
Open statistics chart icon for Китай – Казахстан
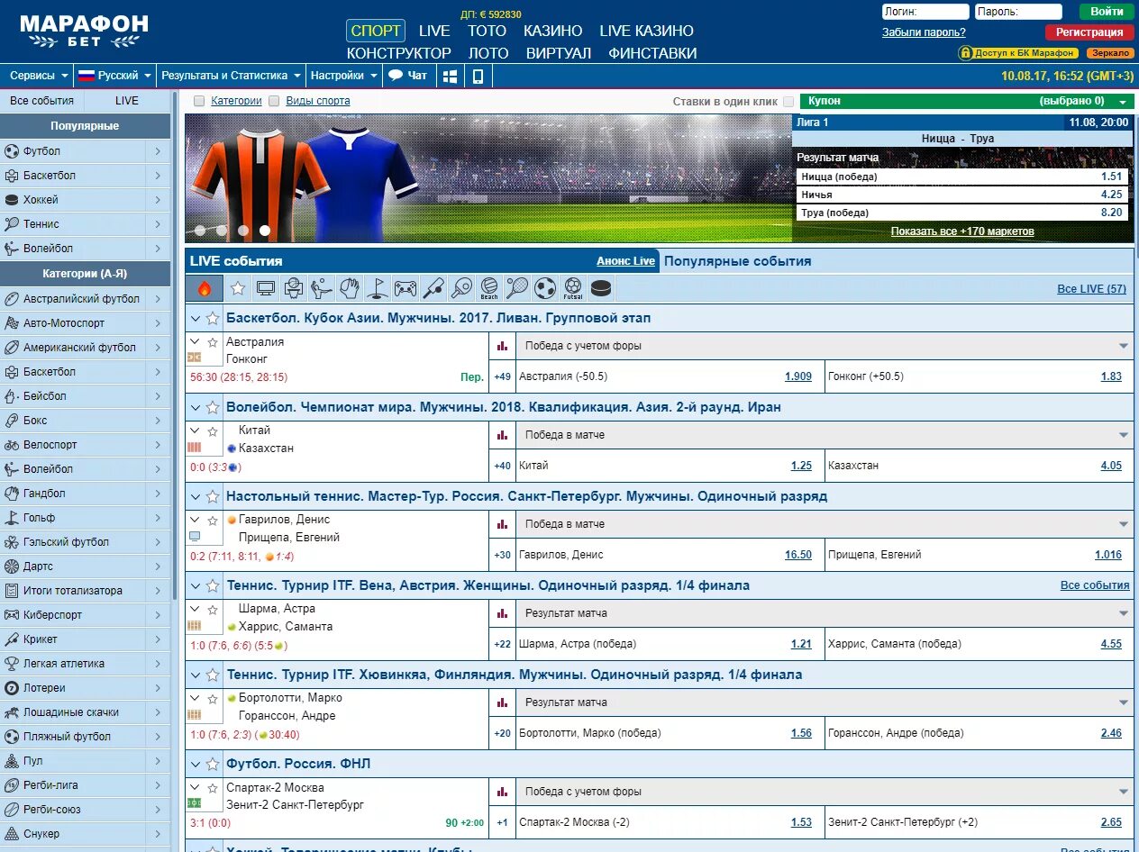tap(502, 435)
